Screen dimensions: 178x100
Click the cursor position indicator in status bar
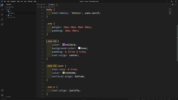[x=134, y=99]
